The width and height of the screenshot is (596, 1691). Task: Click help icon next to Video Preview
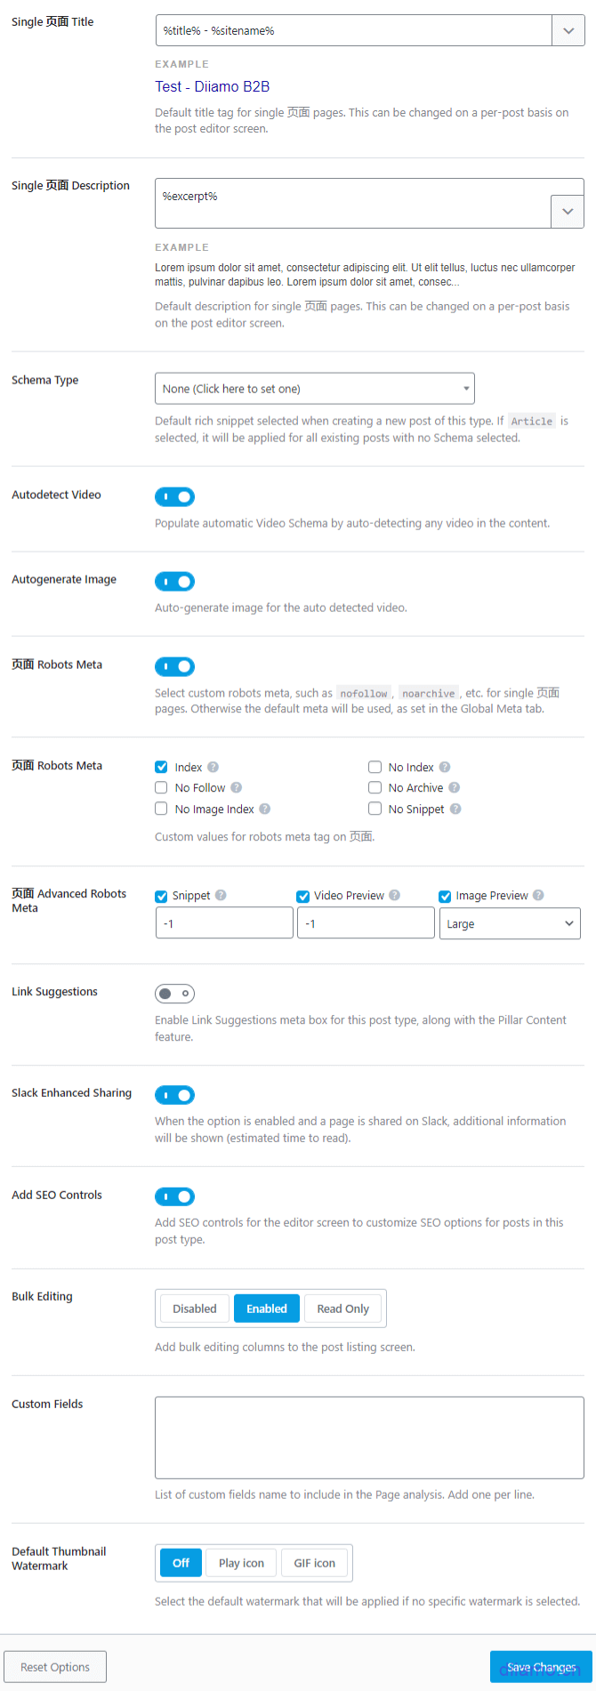[x=395, y=896]
